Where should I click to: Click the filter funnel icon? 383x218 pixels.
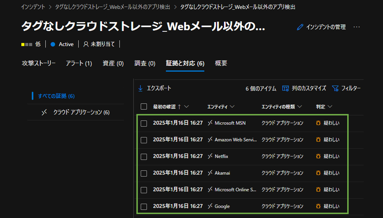coord(335,88)
